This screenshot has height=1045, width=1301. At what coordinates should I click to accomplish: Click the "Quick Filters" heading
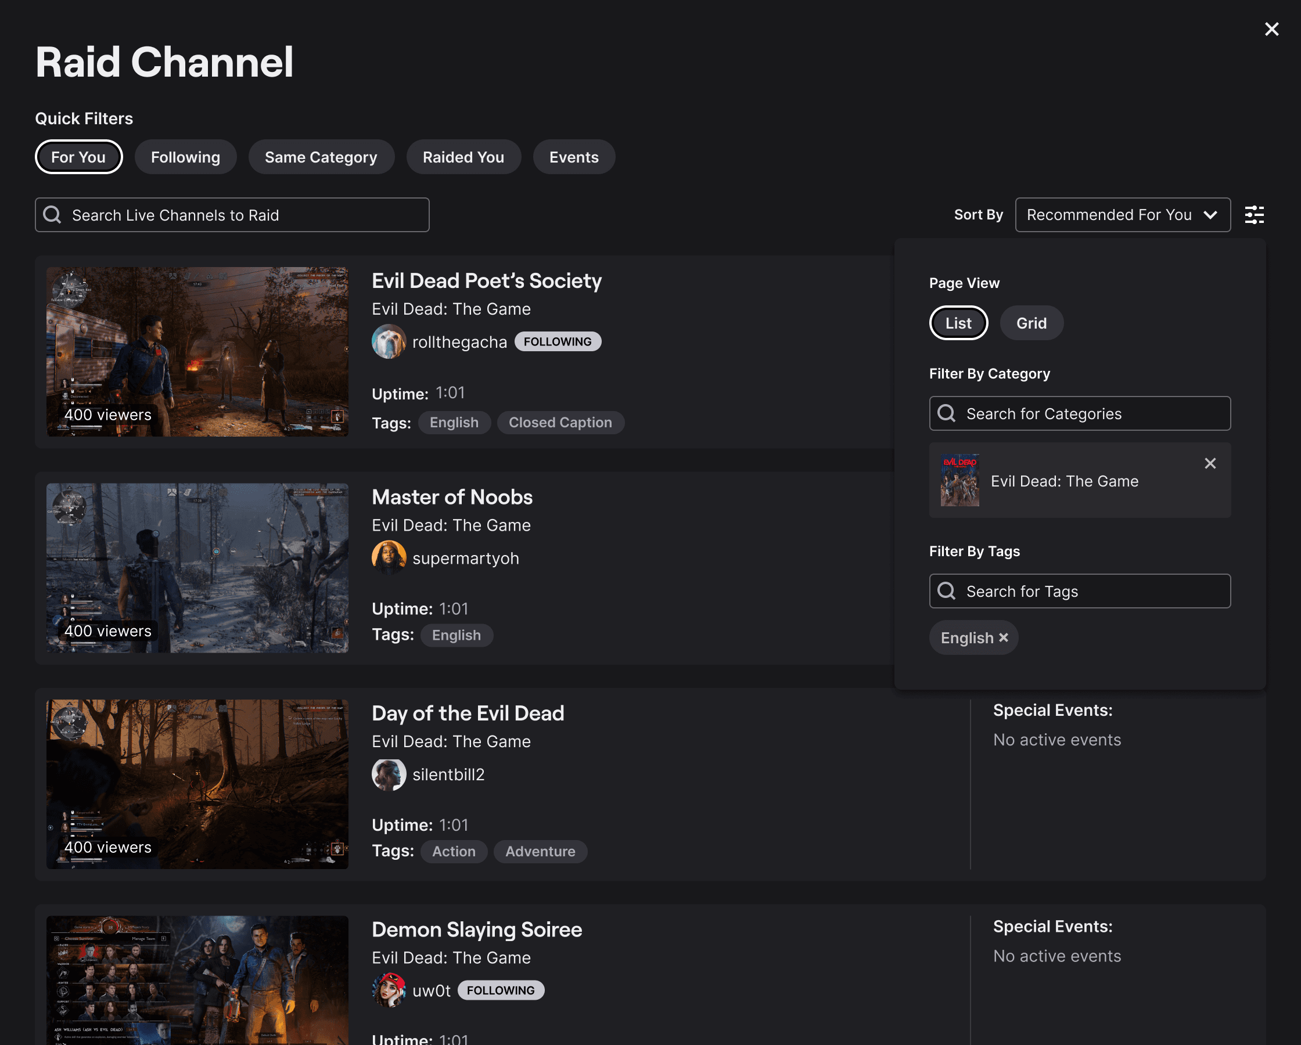coord(84,118)
